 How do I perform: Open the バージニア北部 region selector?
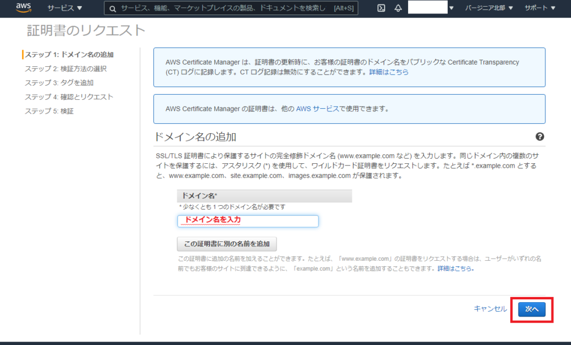[488, 8]
